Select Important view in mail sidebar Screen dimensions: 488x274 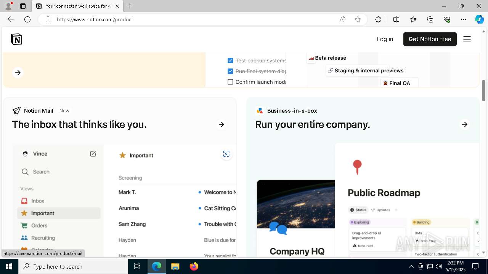pyautogui.click(x=59, y=213)
